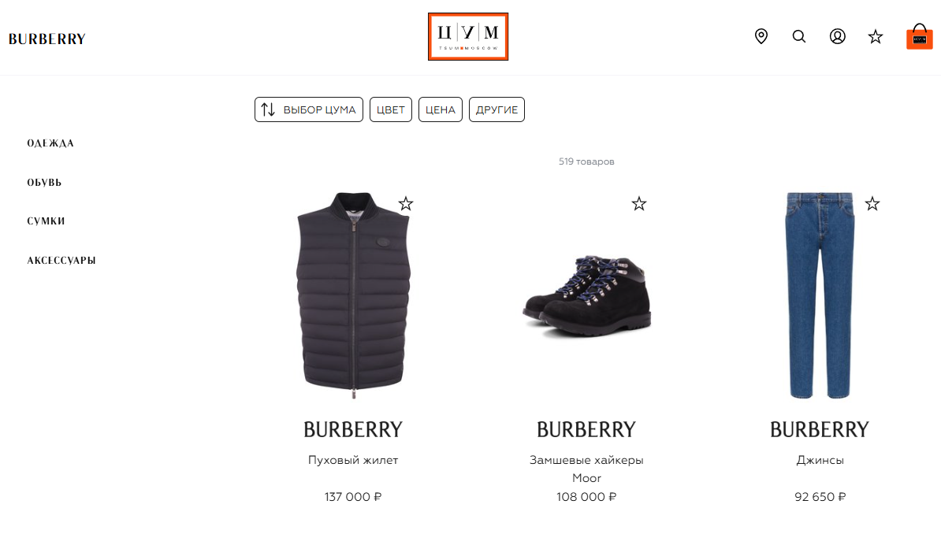Toggle favorite star on Джинсы
The height and width of the screenshot is (545, 941).
tap(872, 204)
